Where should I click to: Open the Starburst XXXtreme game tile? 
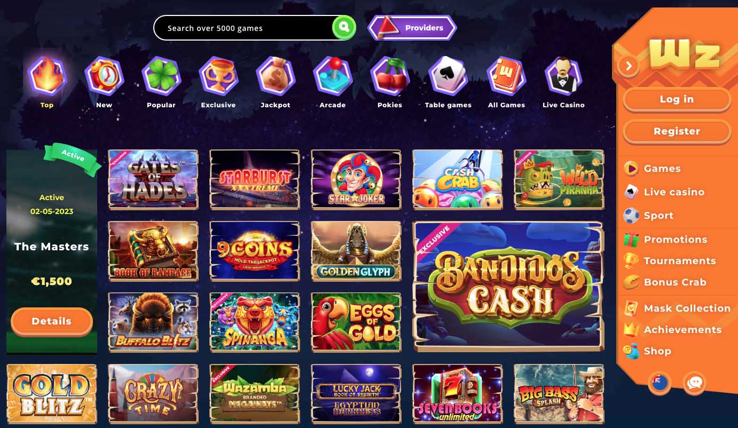coord(255,179)
